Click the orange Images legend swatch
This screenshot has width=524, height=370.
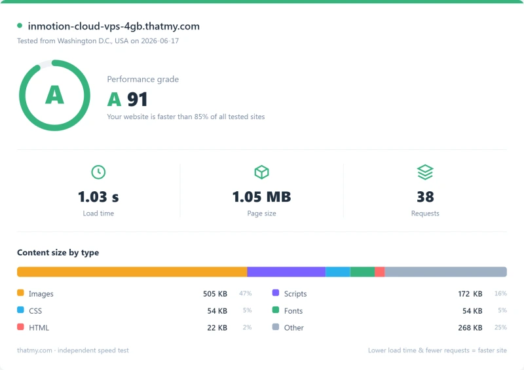(x=20, y=293)
